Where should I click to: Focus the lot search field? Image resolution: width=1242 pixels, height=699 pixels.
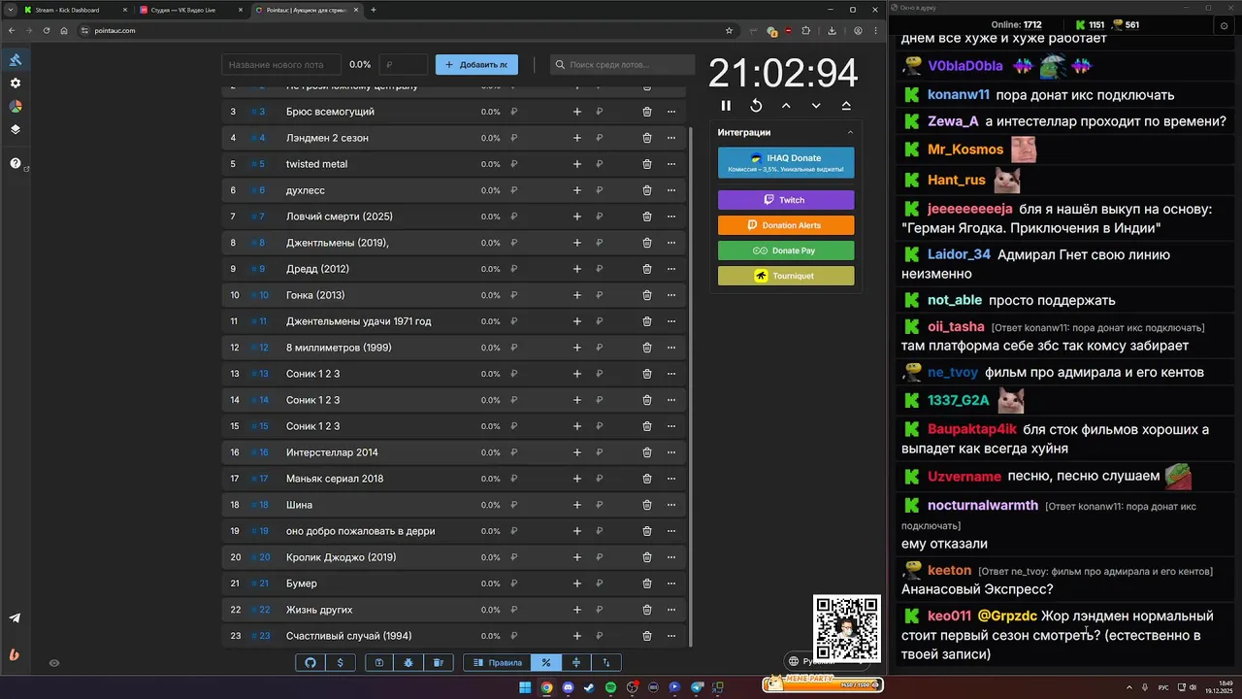pyautogui.click(x=622, y=64)
